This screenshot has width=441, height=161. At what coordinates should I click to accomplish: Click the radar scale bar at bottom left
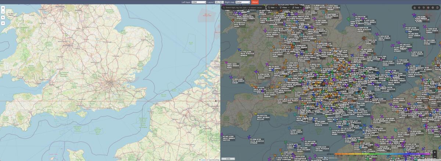pos(228,159)
